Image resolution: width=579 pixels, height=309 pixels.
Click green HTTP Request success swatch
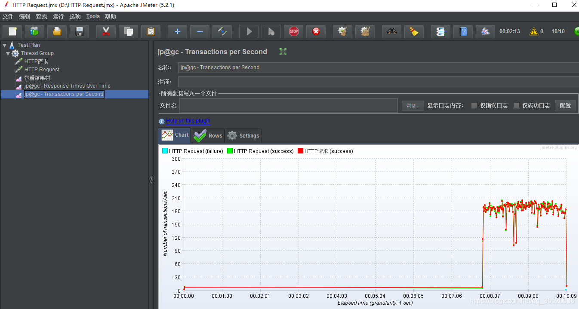click(230, 151)
